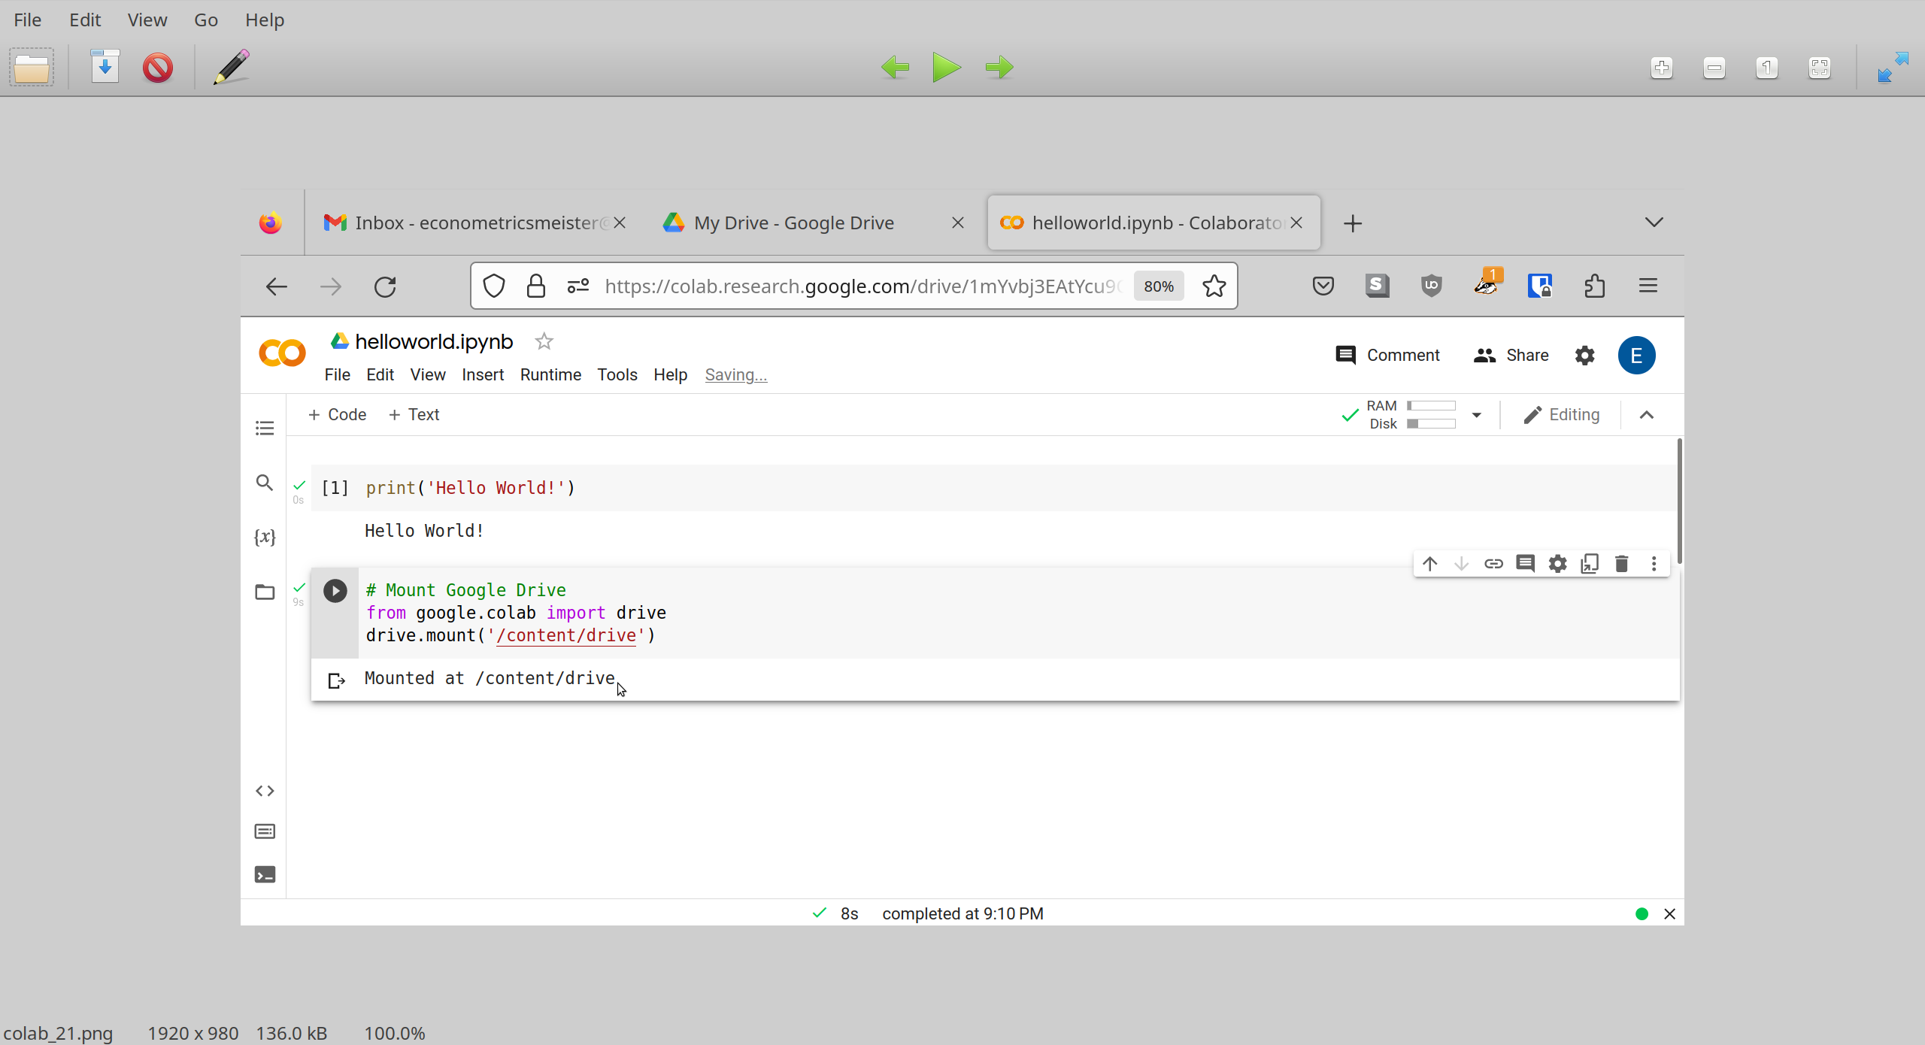Open the viewer View menu
This screenshot has width=1925, height=1045.
pyautogui.click(x=147, y=20)
